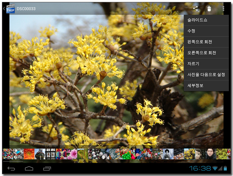Open the share options icon
This screenshot has height=176, width=233.
tap(195, 9)
